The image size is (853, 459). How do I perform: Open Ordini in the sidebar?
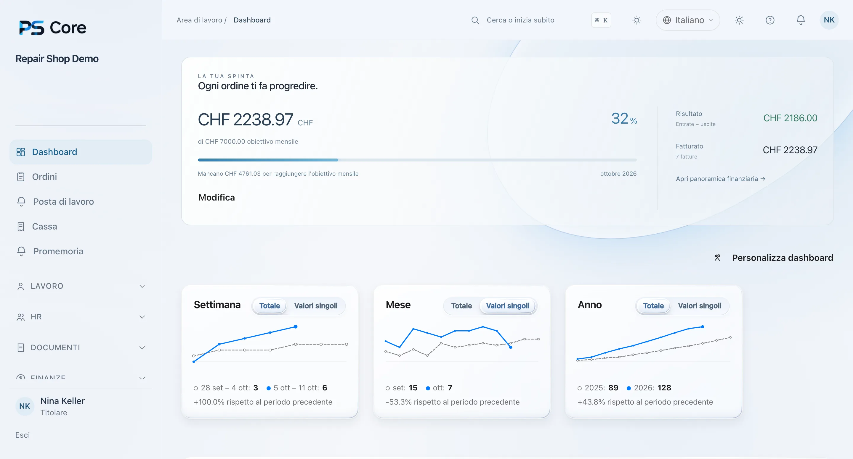click(x=81, y=177)
